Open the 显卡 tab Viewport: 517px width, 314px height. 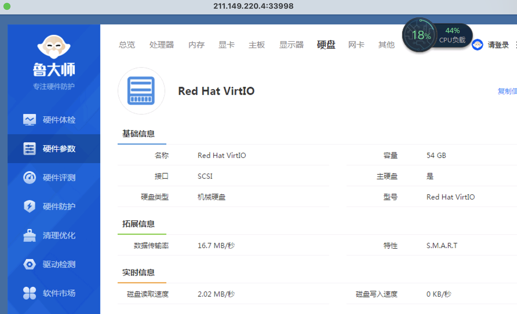227,45
